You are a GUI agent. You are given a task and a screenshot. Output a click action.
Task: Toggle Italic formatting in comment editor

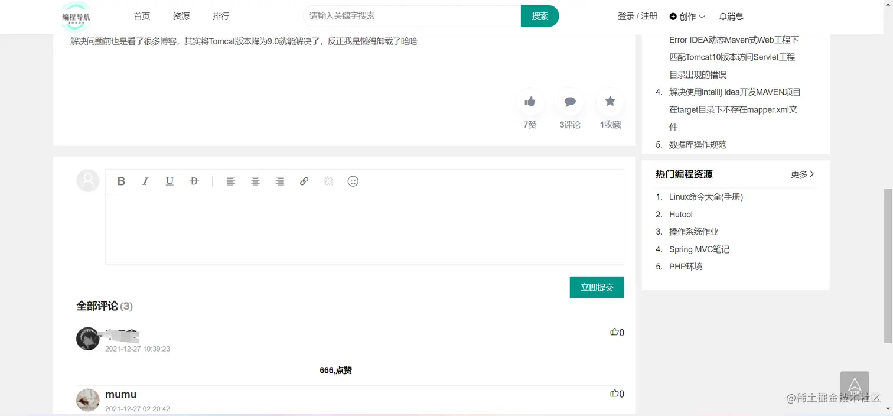[145, 181]
